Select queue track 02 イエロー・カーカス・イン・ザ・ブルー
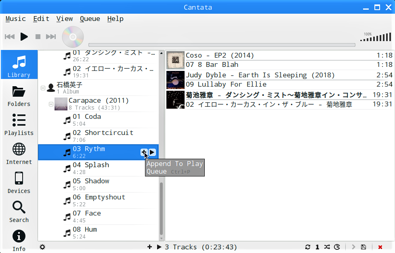 (x=289, y=104)
